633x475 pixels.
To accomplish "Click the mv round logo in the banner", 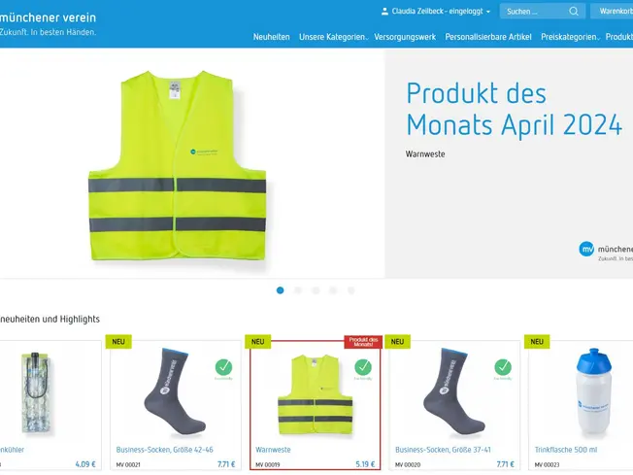I will point(586,249).
